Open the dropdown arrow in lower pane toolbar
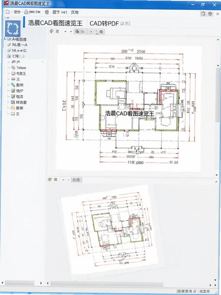This screenshot has width=221, height=295. [63, 180]
